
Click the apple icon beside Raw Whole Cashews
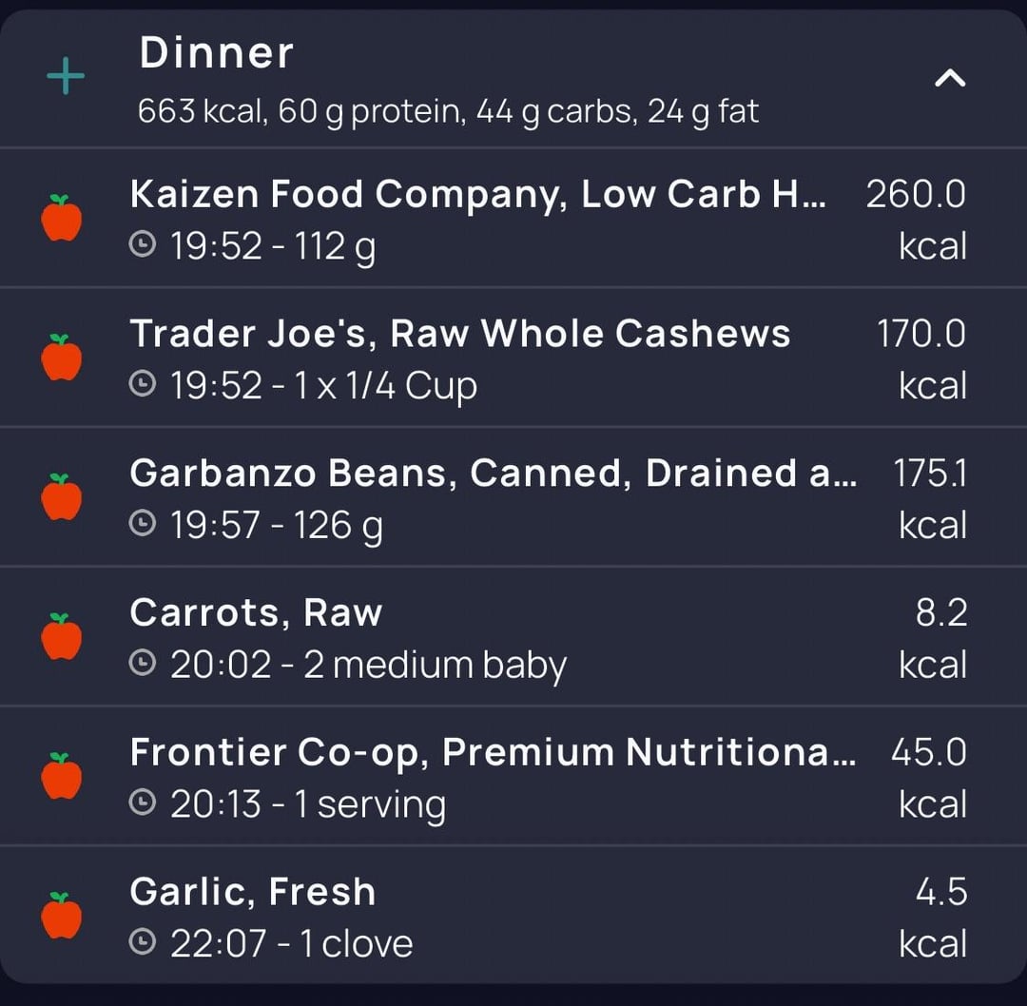click(x=62, y=358)
